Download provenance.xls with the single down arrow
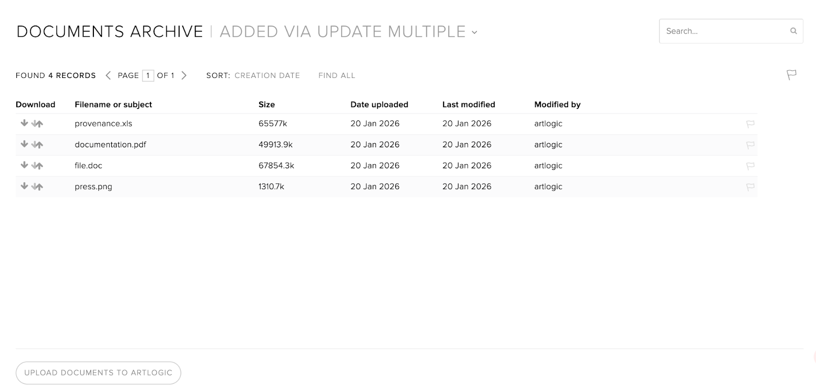The image size is (816, 391). tap(24, 123)
